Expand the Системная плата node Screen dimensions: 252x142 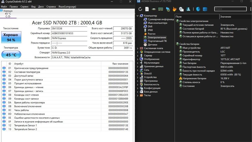pyautogui.click(x=138, y=48)
